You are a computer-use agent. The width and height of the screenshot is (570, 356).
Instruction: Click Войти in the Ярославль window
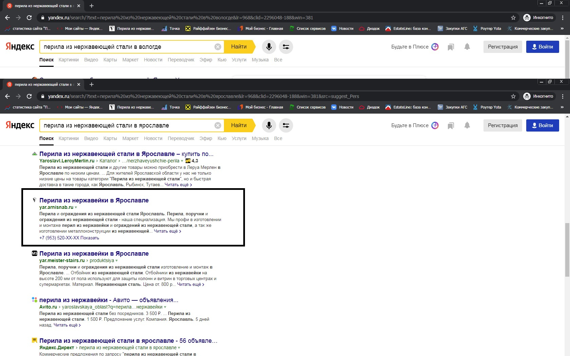click(543, 125)
